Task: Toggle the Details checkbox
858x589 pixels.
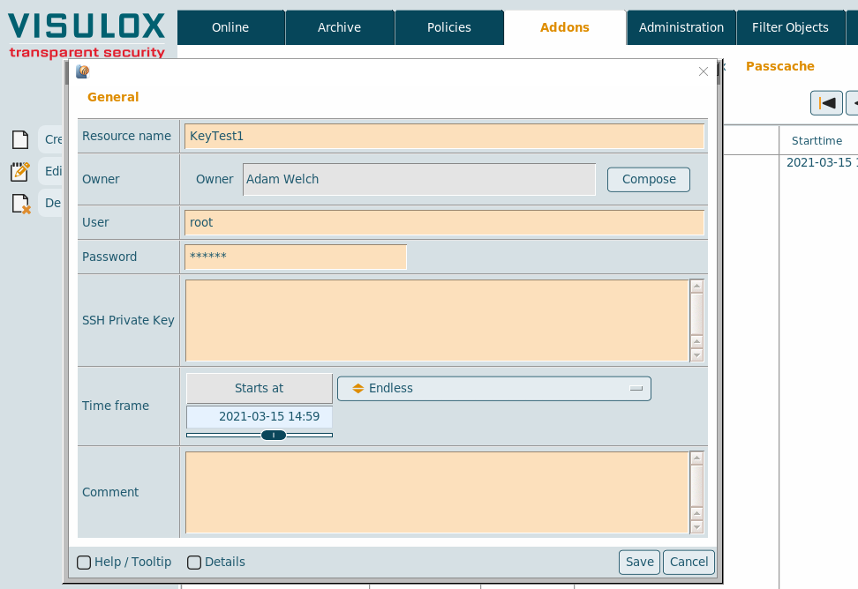Action: [x=194, y=563]
